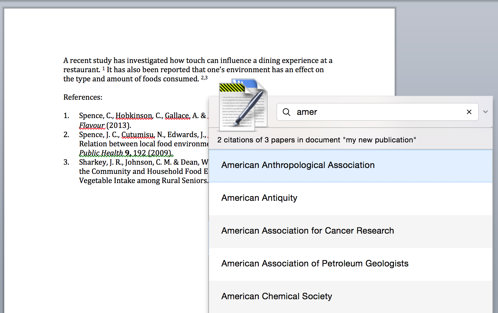Click the Public Health 9, 192 (2009) text

click(x=126, y=153)
